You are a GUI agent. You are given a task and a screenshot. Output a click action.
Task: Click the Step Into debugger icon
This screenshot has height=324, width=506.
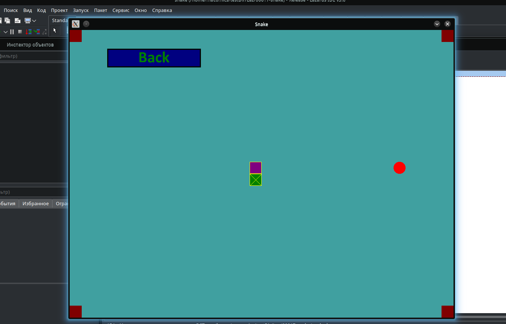pos(28,32)
